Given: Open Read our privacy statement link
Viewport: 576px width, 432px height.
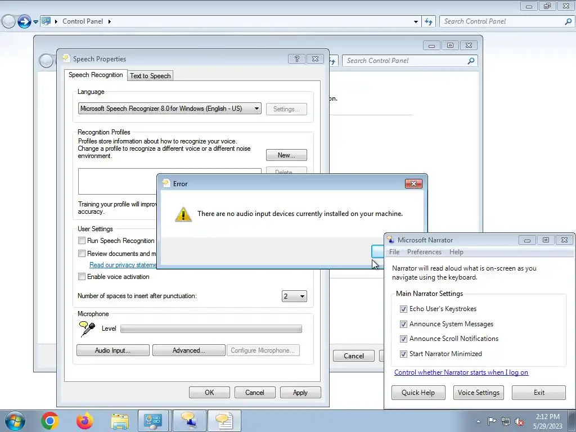Looking at the screenshot, I should click(123, 265).
